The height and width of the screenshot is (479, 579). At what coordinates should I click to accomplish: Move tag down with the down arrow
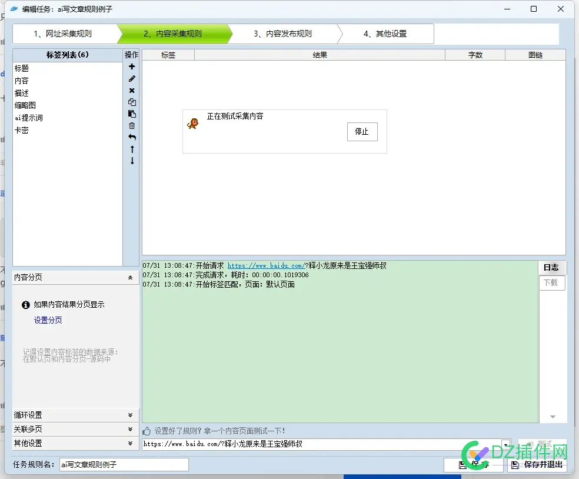pyautogui.click(x=132, y=161)
